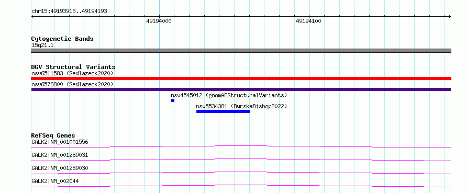Click the 15q21.1 band label
The height and width of the screenshot is (193, 466).
[x=42, y=46]
